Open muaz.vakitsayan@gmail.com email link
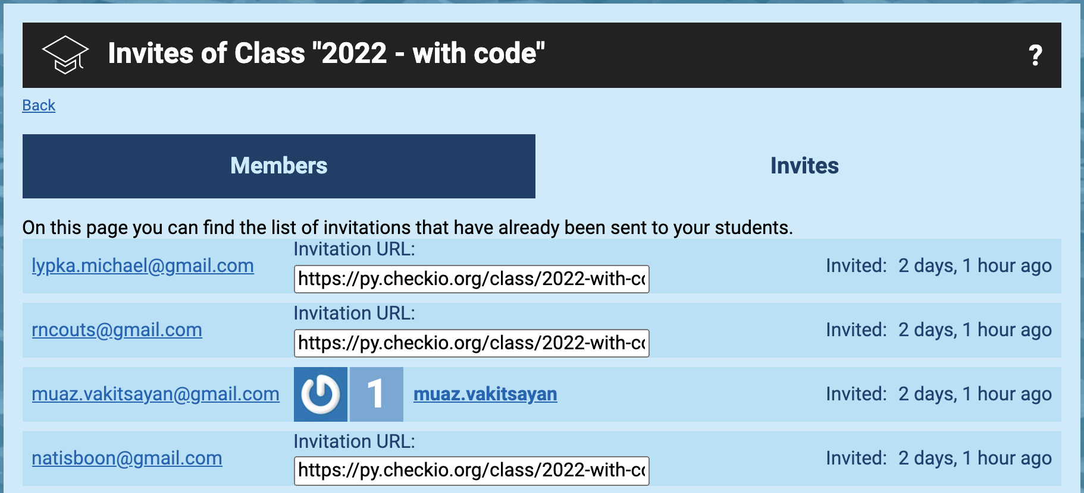This screenshot has width=1084, height=493. pos(155,394)
